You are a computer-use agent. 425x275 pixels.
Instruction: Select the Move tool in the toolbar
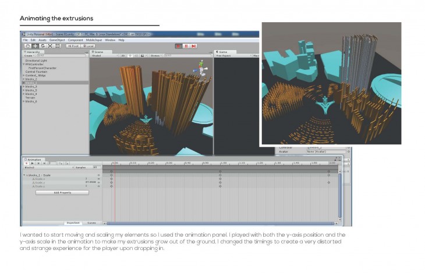pos(35,45)
